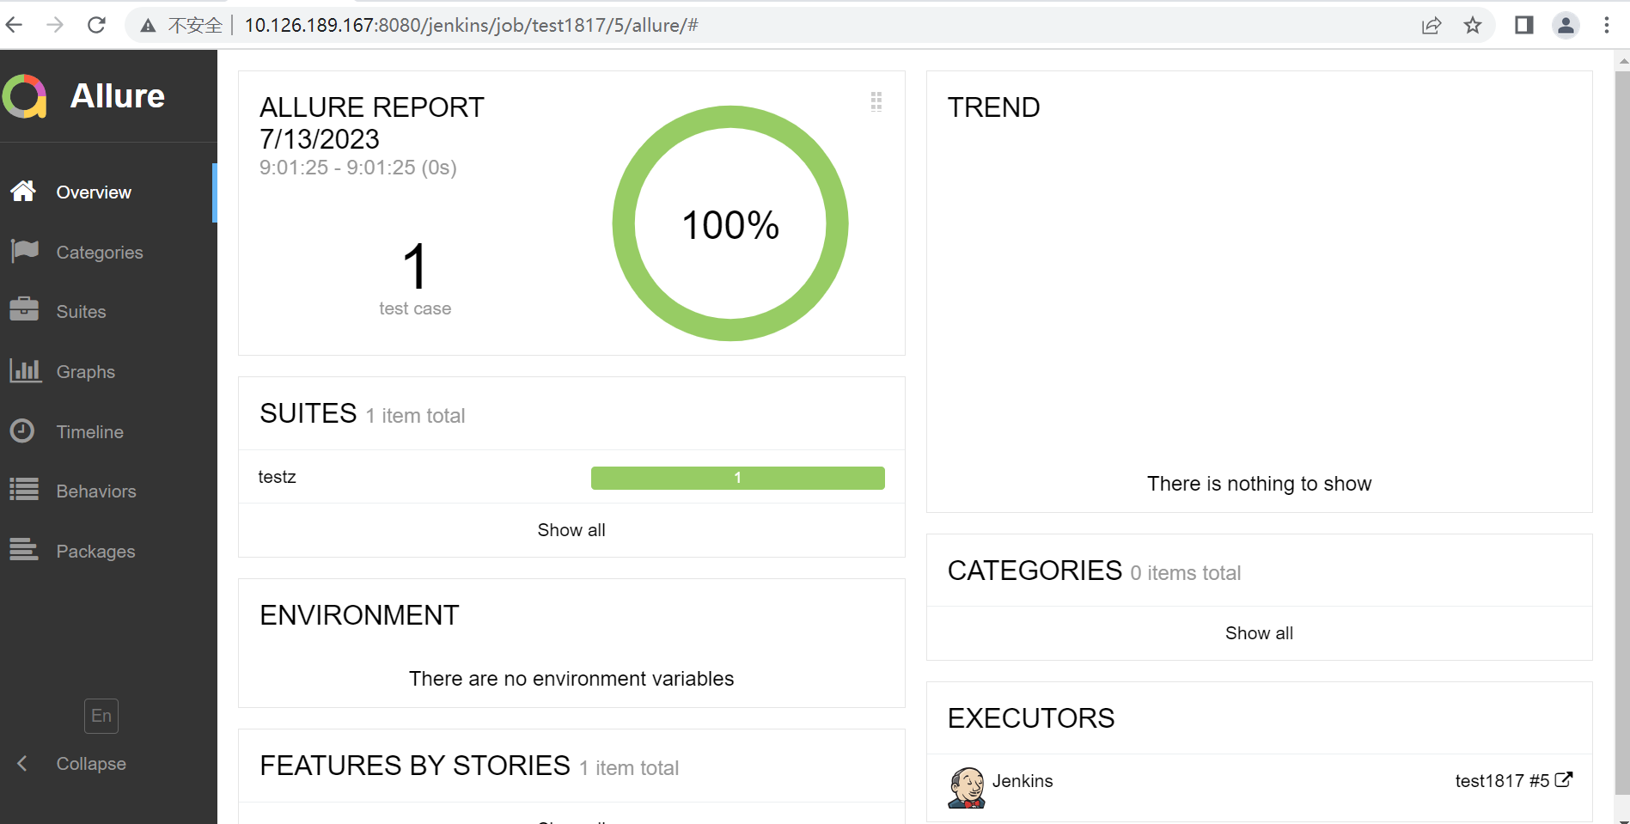Click the green testz passed progress bar

click(737, 478)
